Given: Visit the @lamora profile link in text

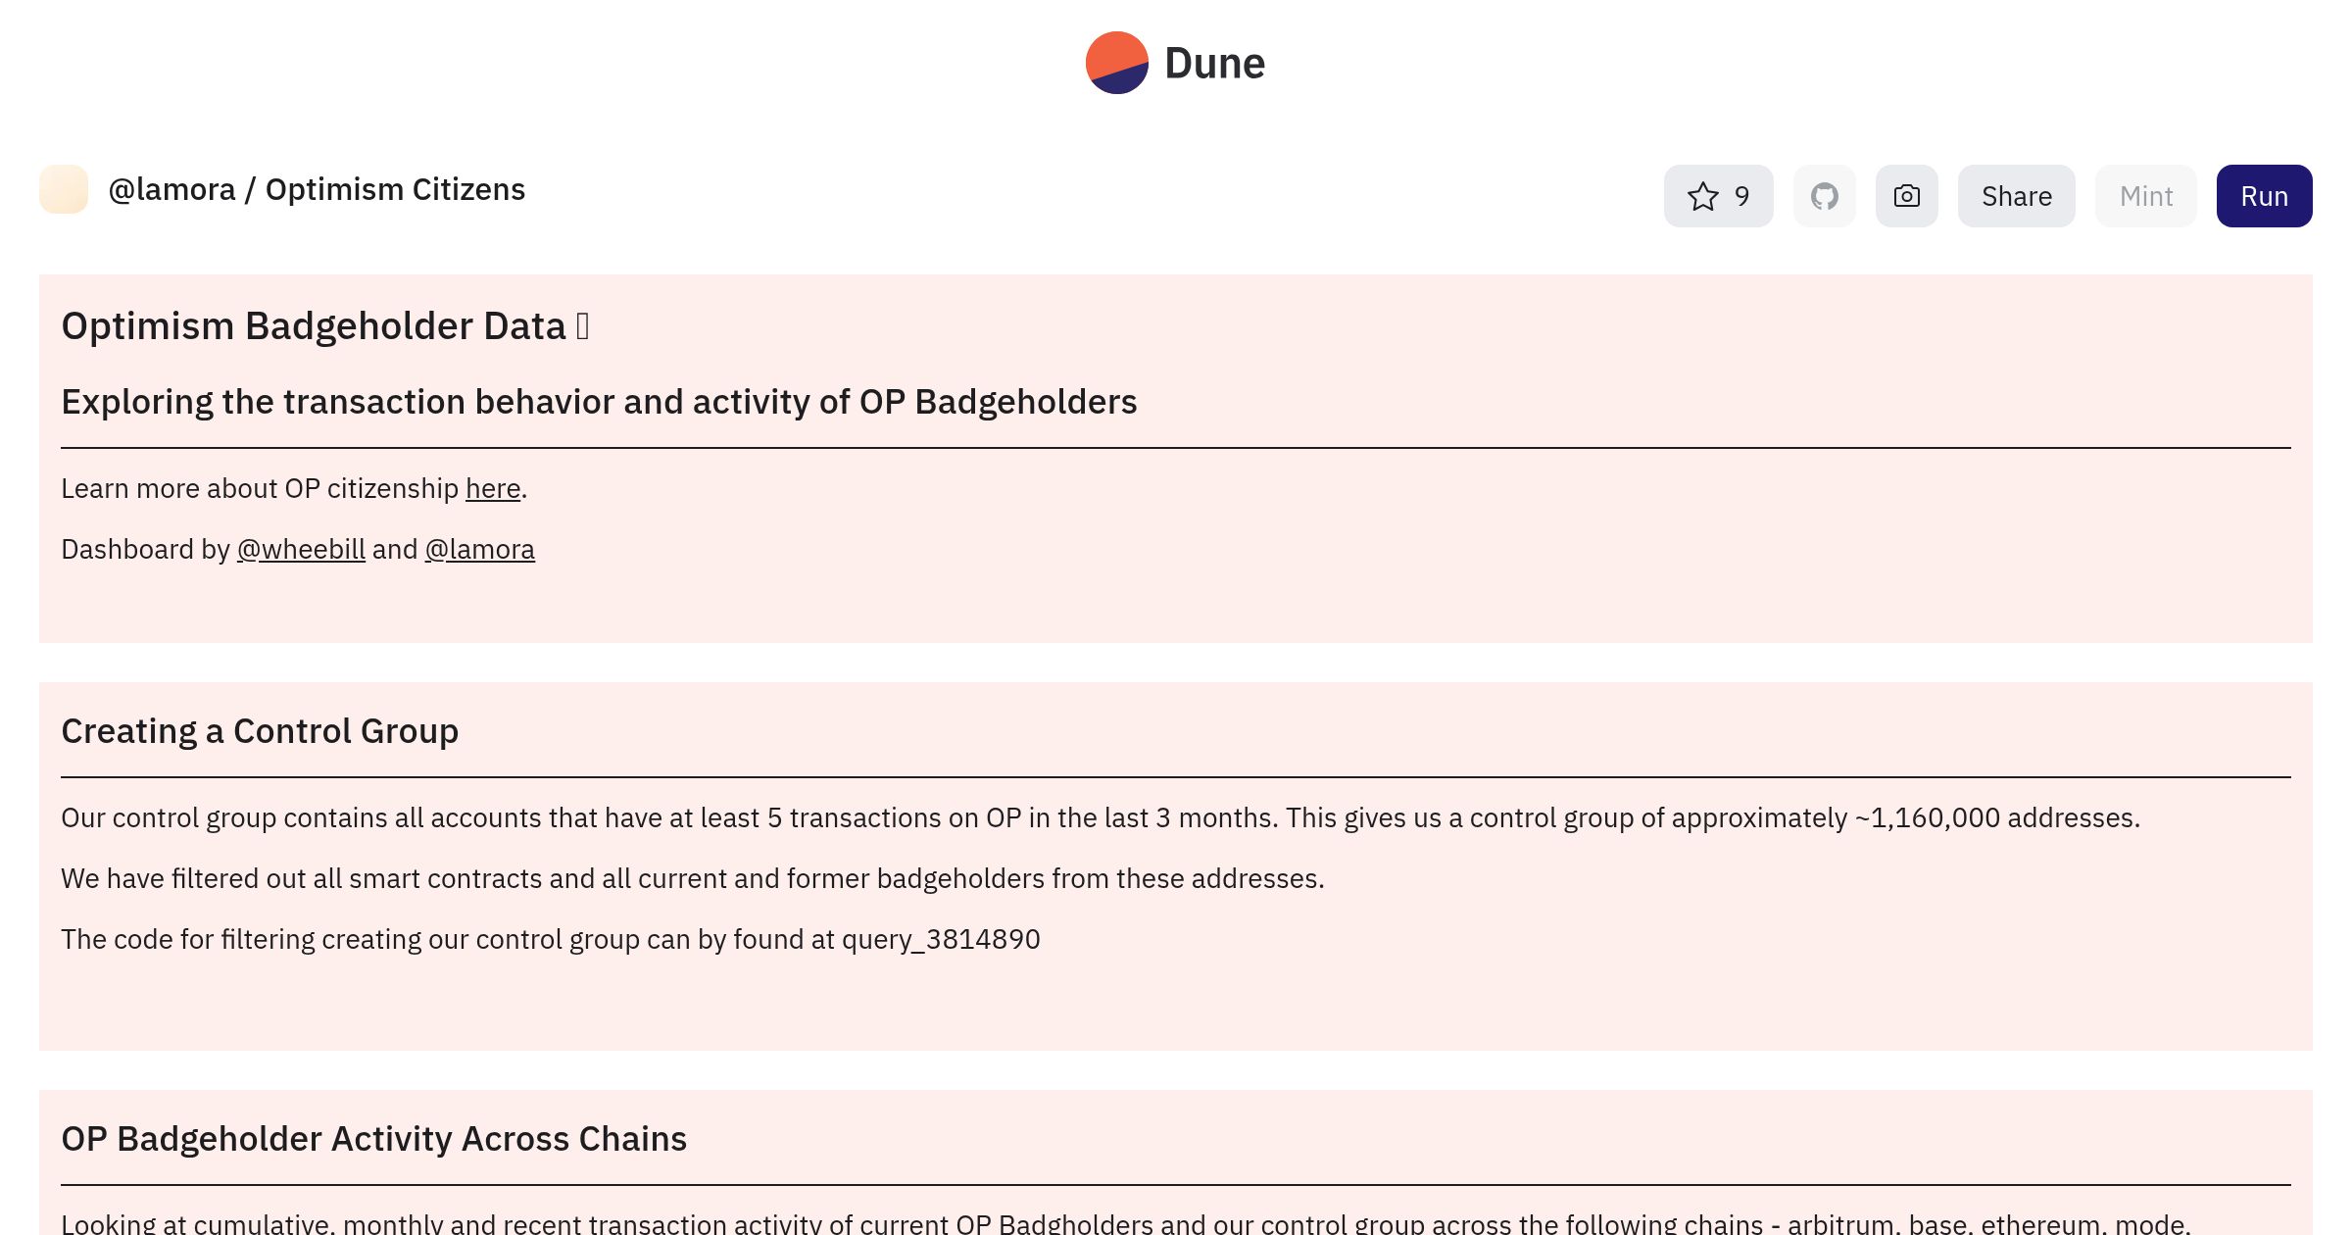Looking at the screenshot, I should (x=479, y=549).
